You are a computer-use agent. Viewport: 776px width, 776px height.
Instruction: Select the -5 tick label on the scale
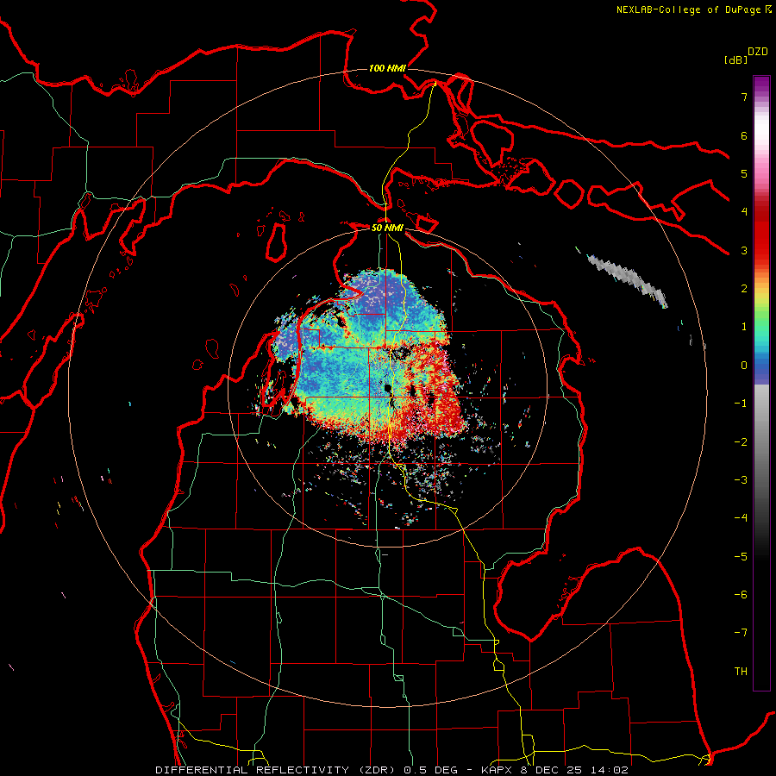tap(741, 557)
